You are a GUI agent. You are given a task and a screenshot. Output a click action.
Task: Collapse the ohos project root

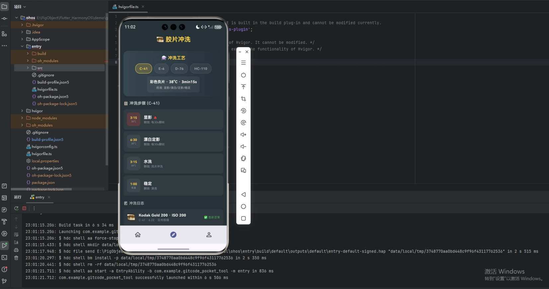tap(17, 18)
